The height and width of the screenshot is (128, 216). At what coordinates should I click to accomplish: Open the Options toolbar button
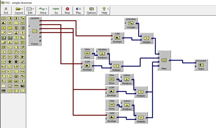click(x=91, y=10)
